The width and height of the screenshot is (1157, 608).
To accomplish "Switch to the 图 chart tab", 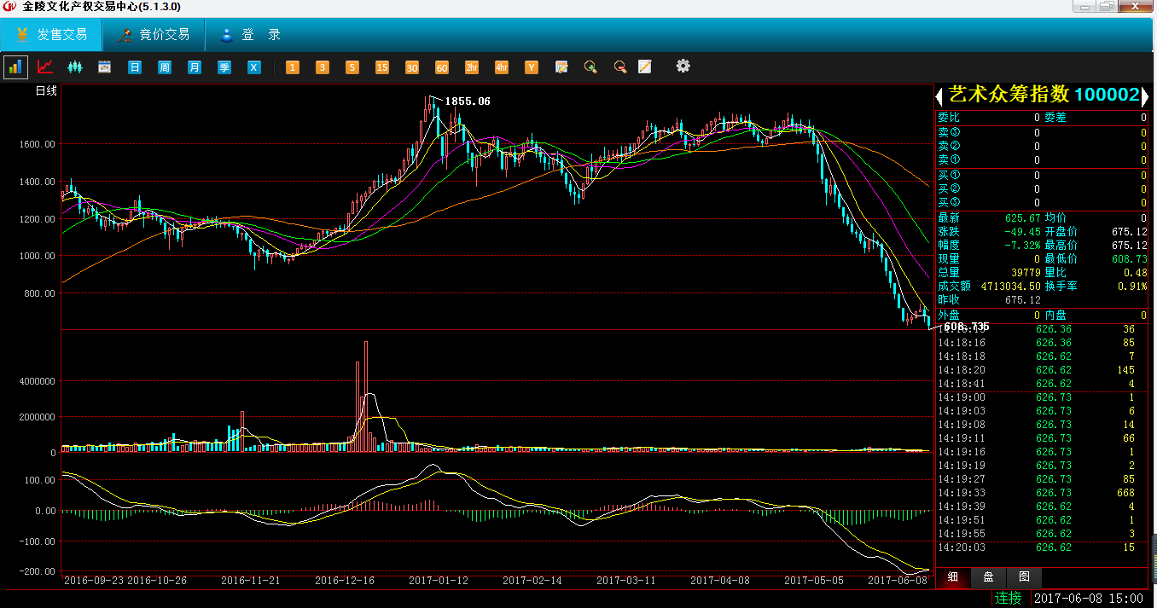I will [1024, 577].
